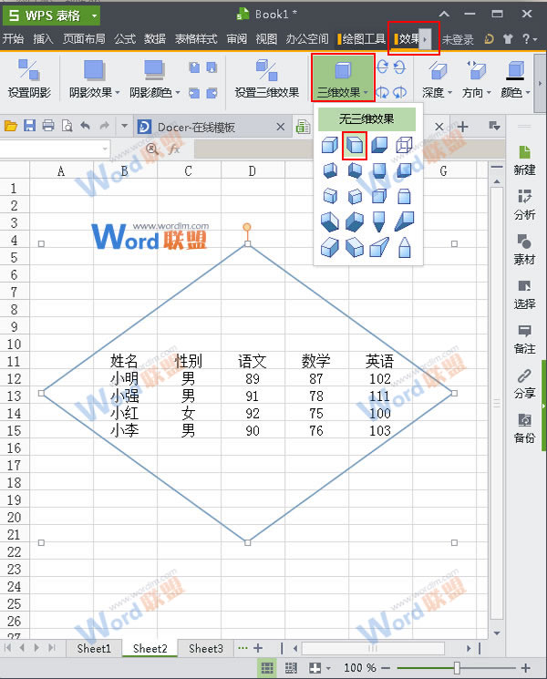The image size is (547, 679).
Task: Open the 页面布局 menu tab
Action: coord(84,39)
